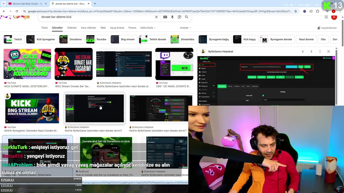Open the large BotRix preview image
The width and height of the screenshot is (344, 193).
coord(266,81)
